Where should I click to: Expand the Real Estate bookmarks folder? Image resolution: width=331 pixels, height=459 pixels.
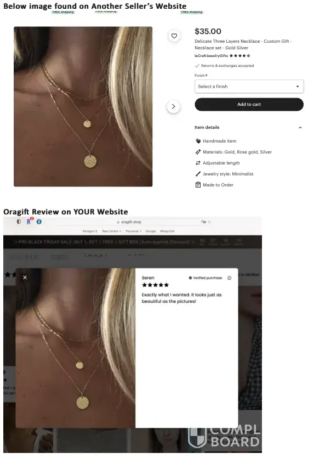coord(112,231)
